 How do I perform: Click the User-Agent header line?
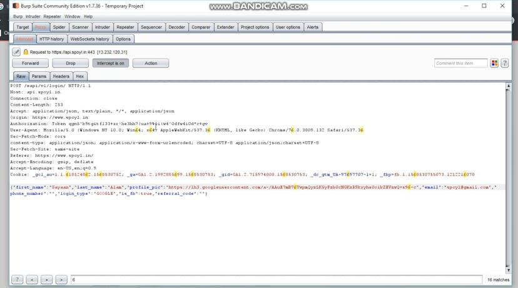coord(186,130)
